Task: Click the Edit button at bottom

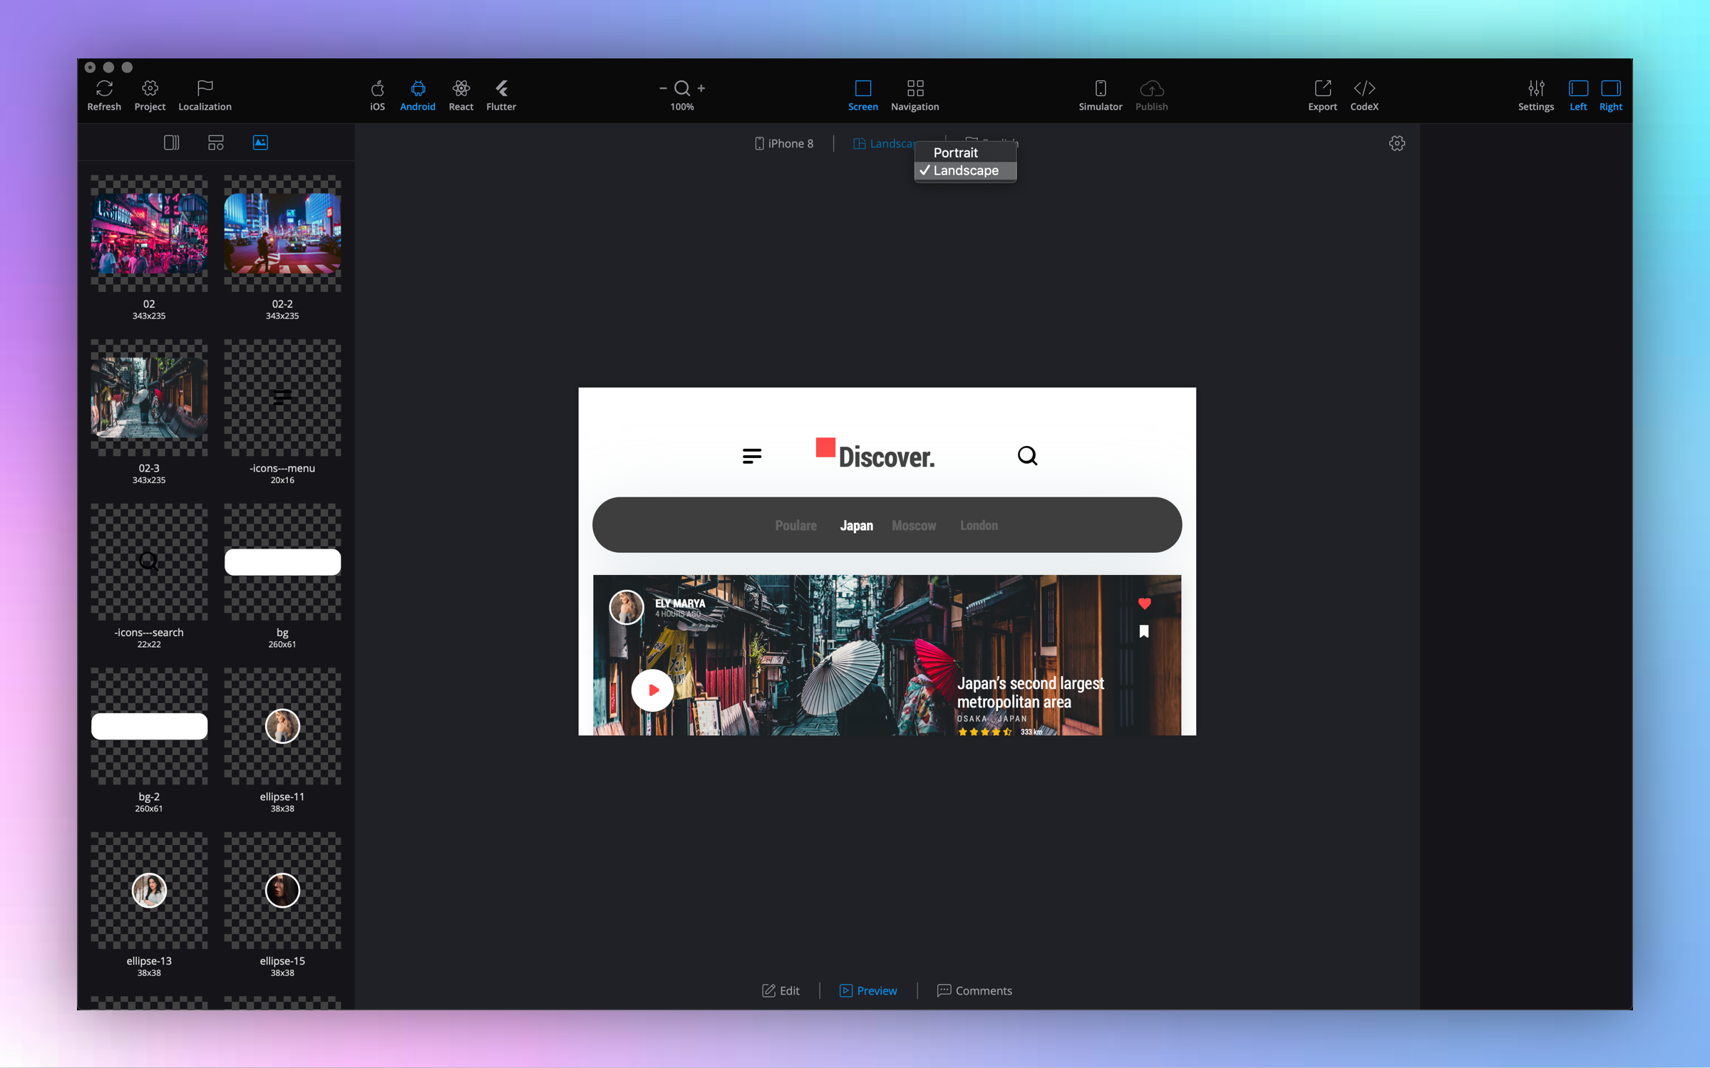Action: click(x=781, y=990)
